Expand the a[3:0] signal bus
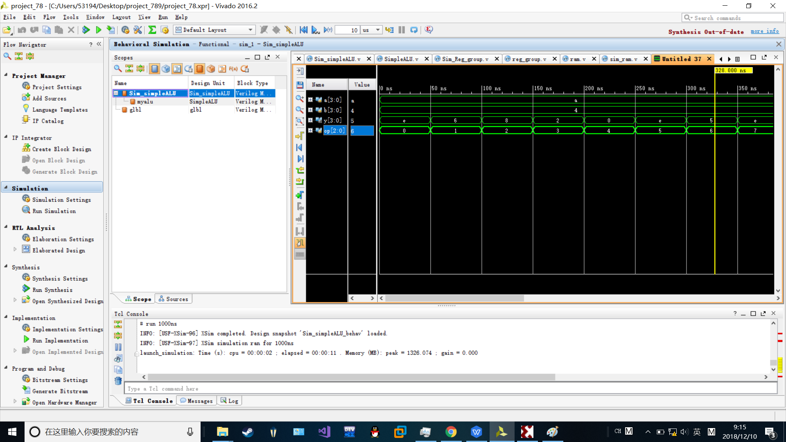 (310, 100)
